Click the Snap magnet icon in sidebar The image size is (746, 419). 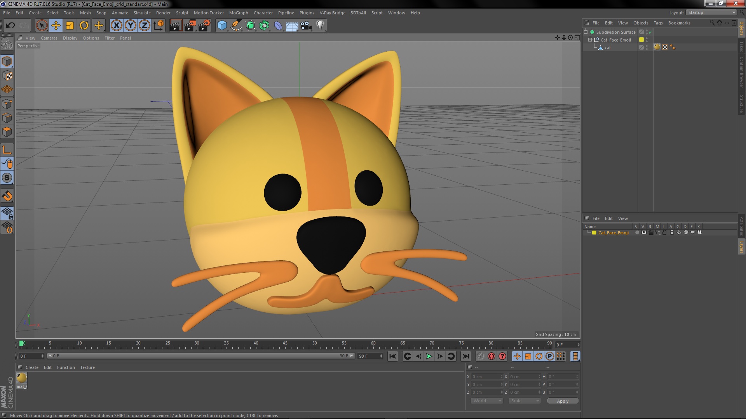pos(7,196)
